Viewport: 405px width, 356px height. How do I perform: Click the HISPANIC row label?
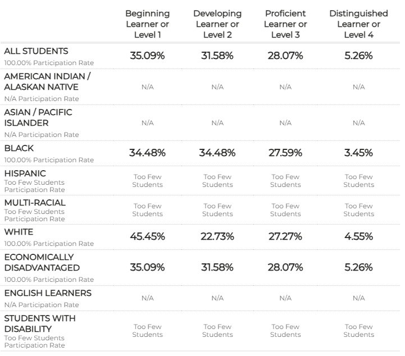pos(25,174)
